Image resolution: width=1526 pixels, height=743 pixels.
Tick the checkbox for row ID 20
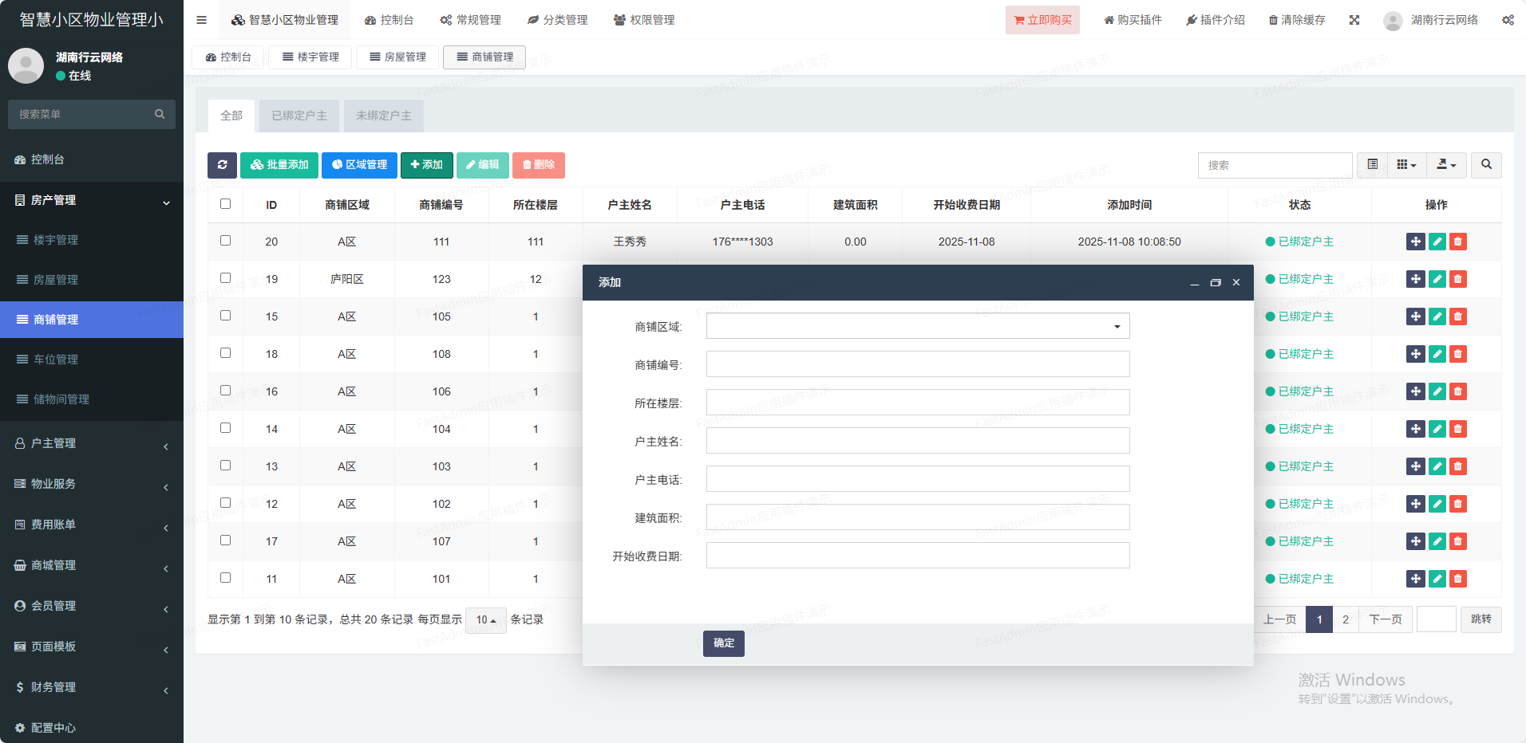coord(226,241)
